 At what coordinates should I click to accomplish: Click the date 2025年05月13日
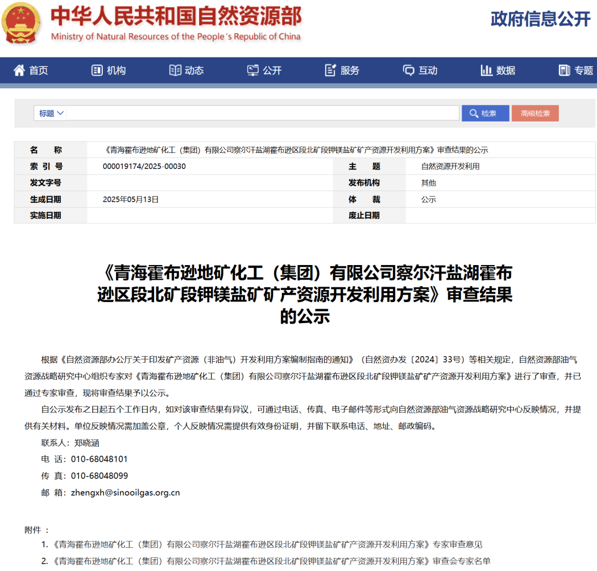click(130, 199)
